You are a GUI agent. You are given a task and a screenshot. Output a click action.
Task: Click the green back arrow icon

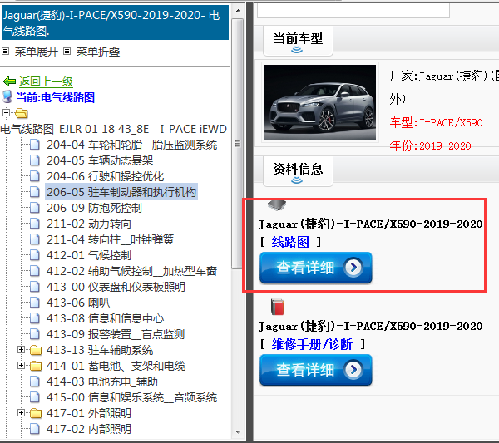(9, 81)
